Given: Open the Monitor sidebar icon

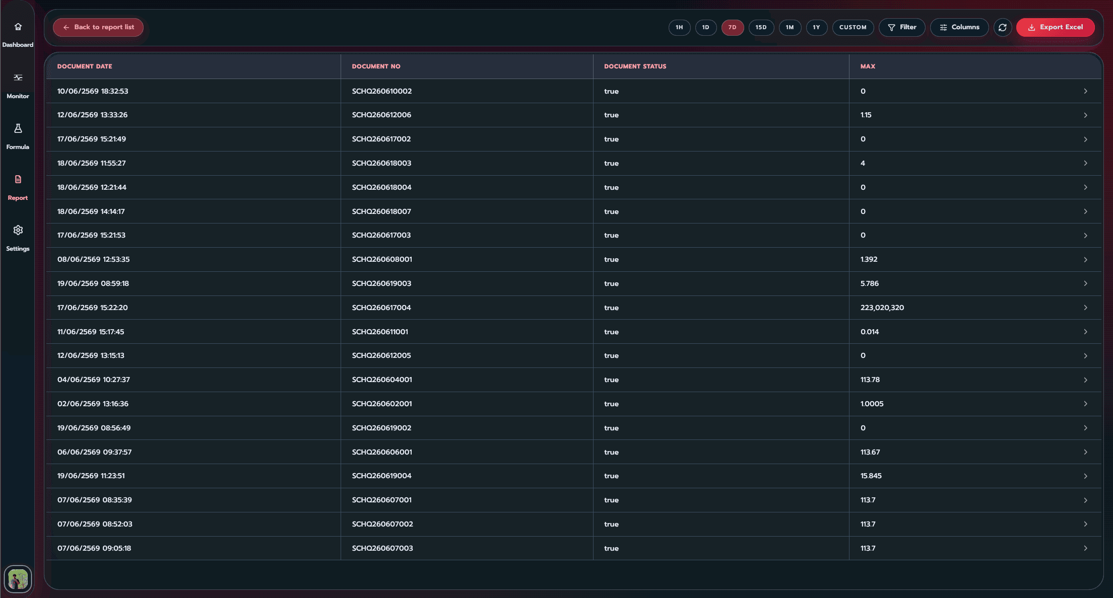Looking at the screenshot, I should [18, 78].
